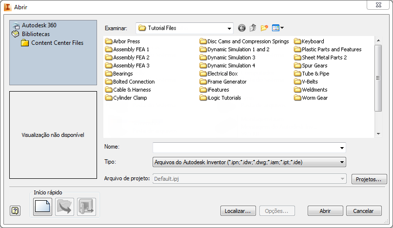Click the file list scrollbar down arrow
The height and width of the screenshot is (228, 393).
(378, 134)
